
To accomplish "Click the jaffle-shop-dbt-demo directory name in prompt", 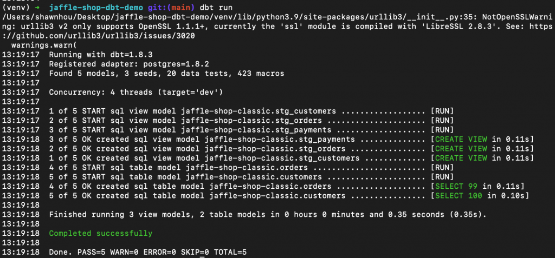I will pyautogui.click(x=96, y=8).
